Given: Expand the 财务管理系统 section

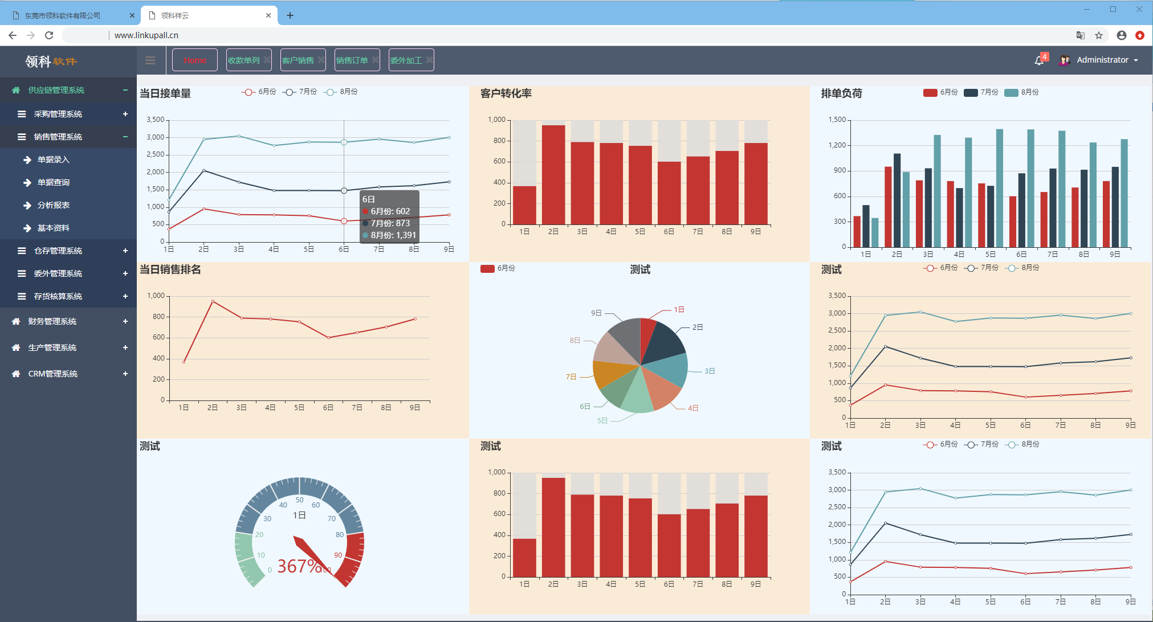Looking at the screenshot, I should pos(125,321).
